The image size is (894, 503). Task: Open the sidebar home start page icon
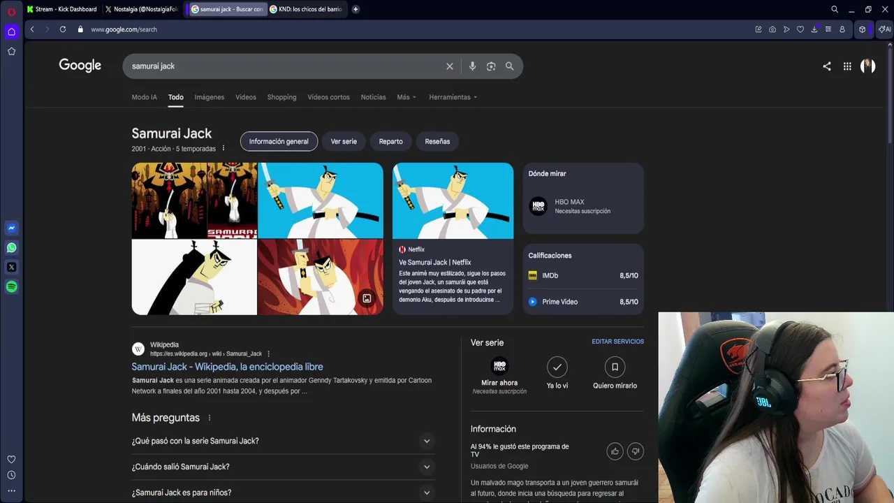(x=11, y=31)
